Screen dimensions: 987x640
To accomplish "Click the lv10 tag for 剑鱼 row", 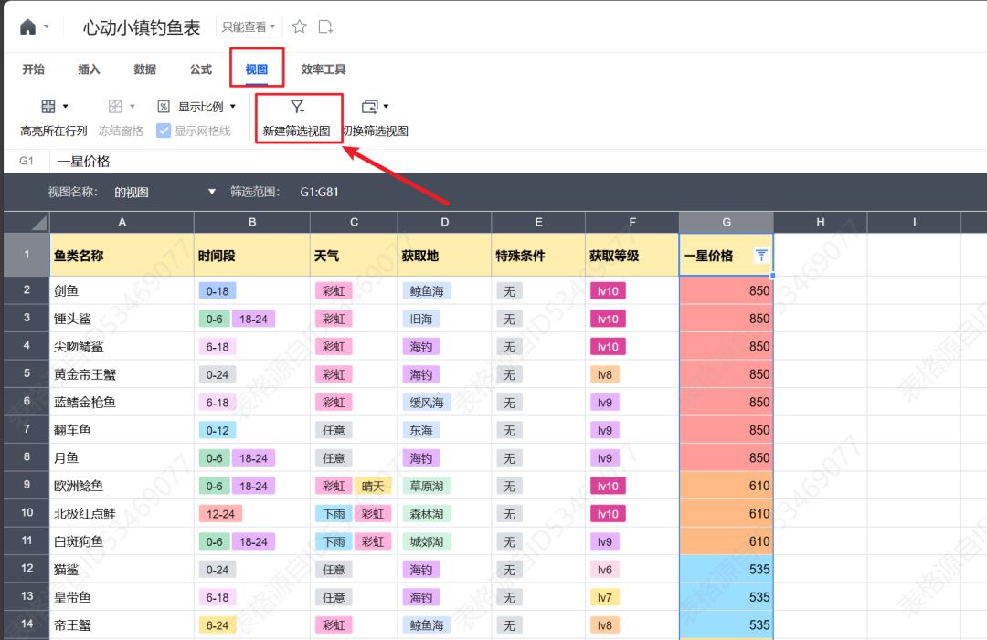I will pos(608,291).
